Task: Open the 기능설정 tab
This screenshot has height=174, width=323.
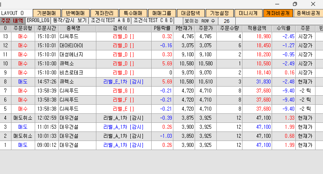Action: tap(220, 13)
